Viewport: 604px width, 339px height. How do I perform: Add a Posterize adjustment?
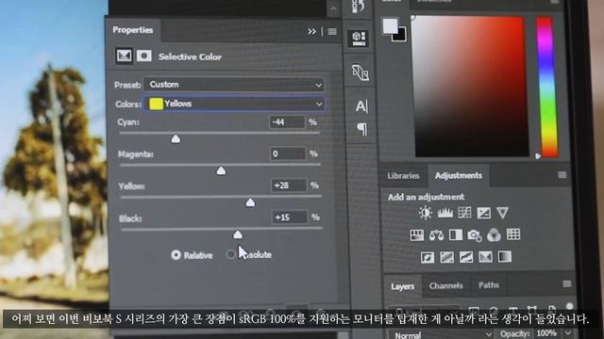pos(446,257)
